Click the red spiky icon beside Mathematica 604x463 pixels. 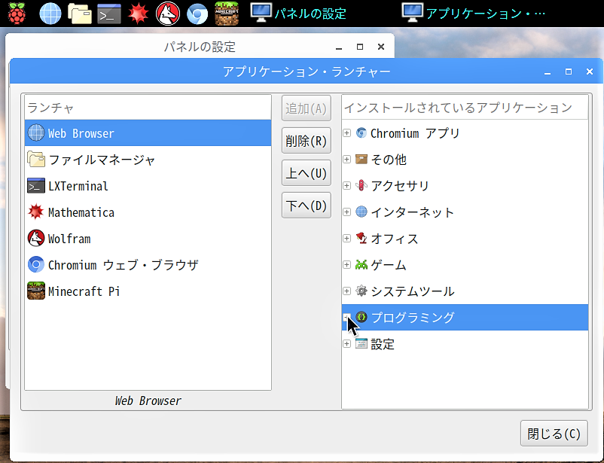[36, 212]
